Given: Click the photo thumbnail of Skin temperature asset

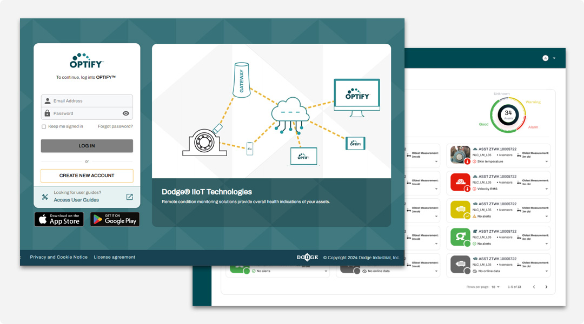Looking at the screenshot, I should click(460, 154).
